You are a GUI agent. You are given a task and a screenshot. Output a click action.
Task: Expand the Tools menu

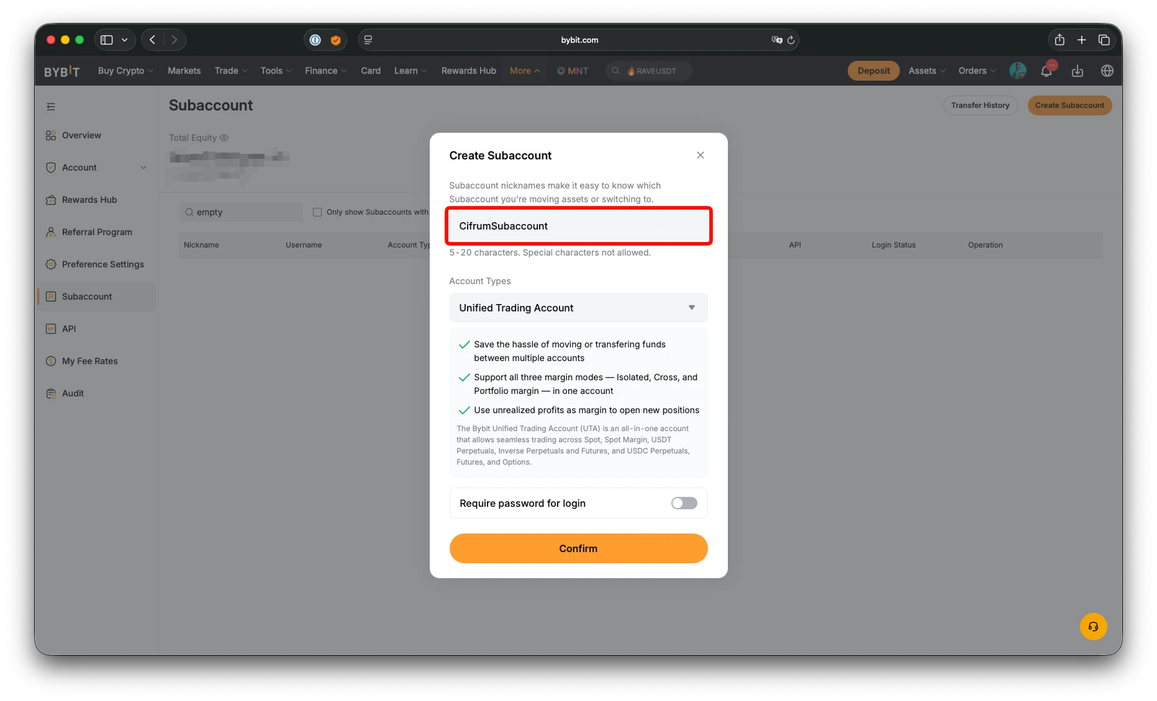pos(276,71)
